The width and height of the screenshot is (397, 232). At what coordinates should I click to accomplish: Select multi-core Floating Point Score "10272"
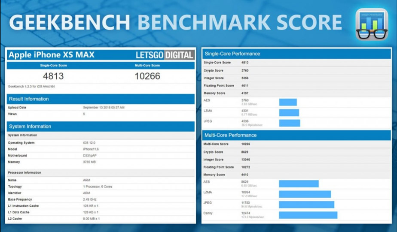tap(246, 167)
